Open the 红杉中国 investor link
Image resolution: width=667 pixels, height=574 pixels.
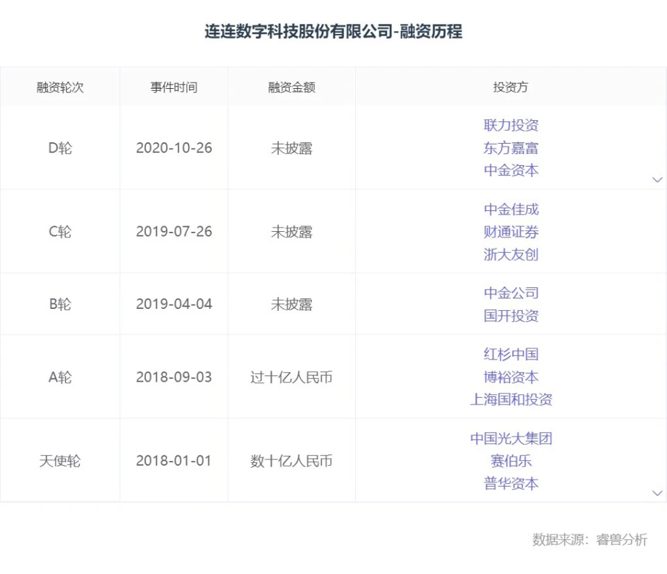coord(511,355)
